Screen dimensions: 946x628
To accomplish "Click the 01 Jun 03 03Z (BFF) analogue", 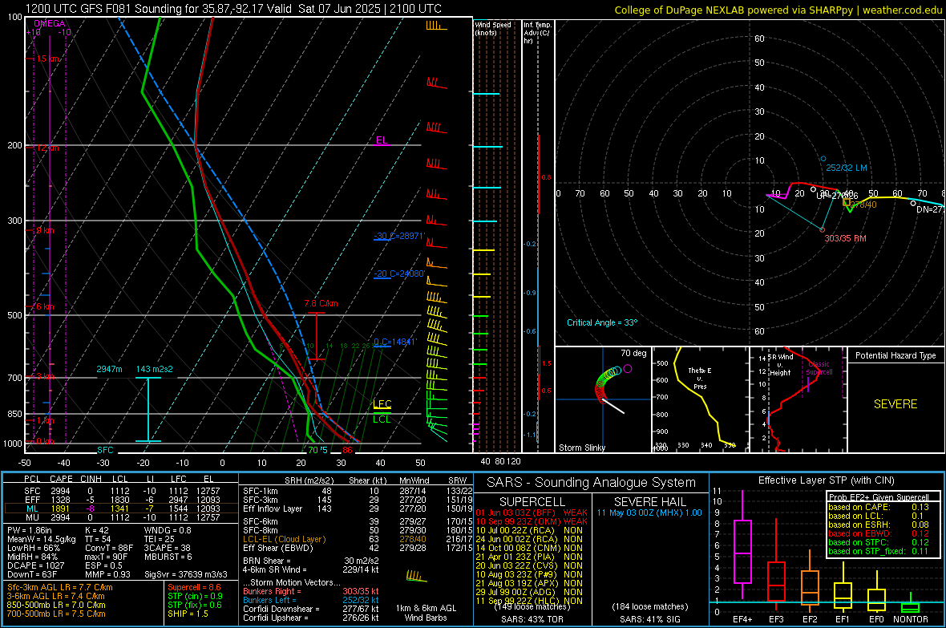I will (532, 513).
